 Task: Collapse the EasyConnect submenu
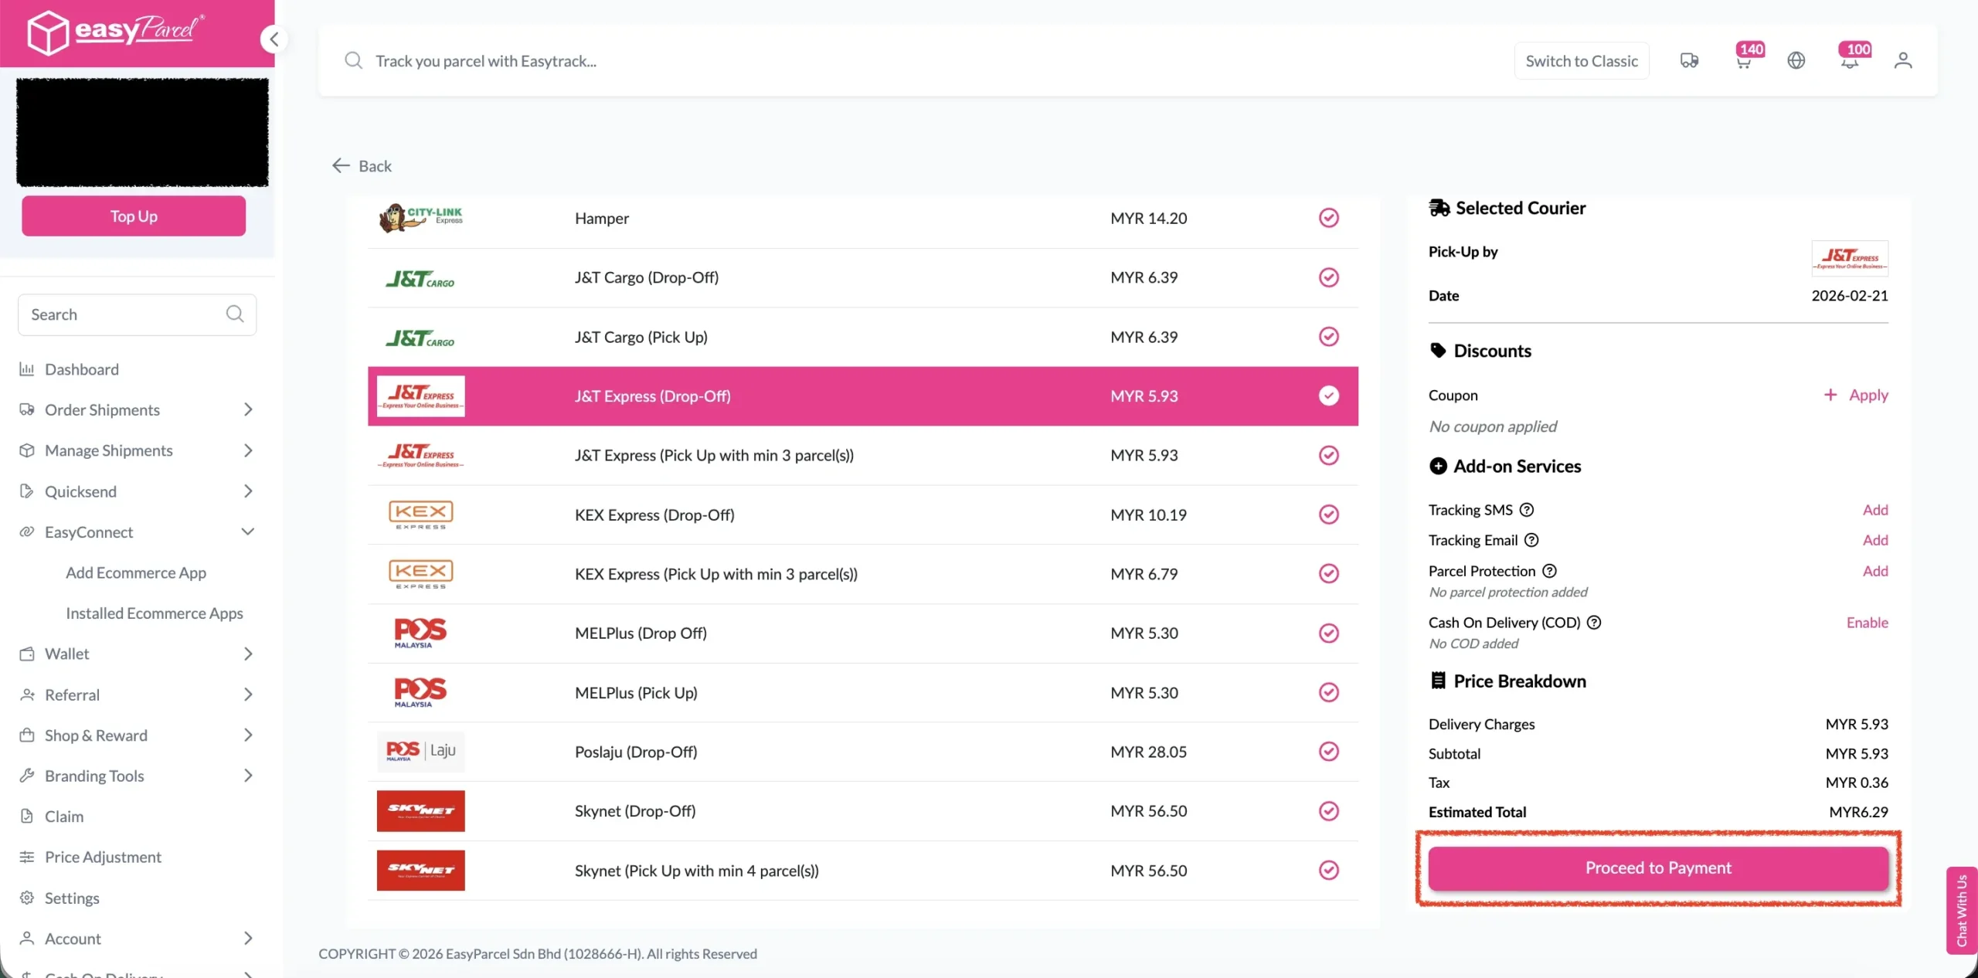247,531
